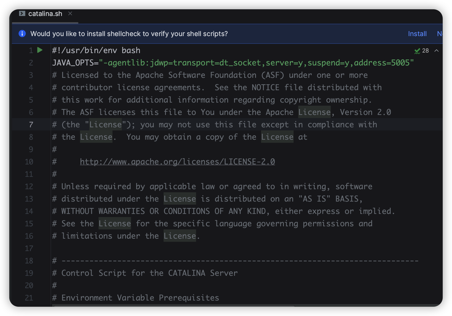Close the catalina.sh editor tab
Screen dimensions: 452x316
pyautogui.click(x=70, y=13)
